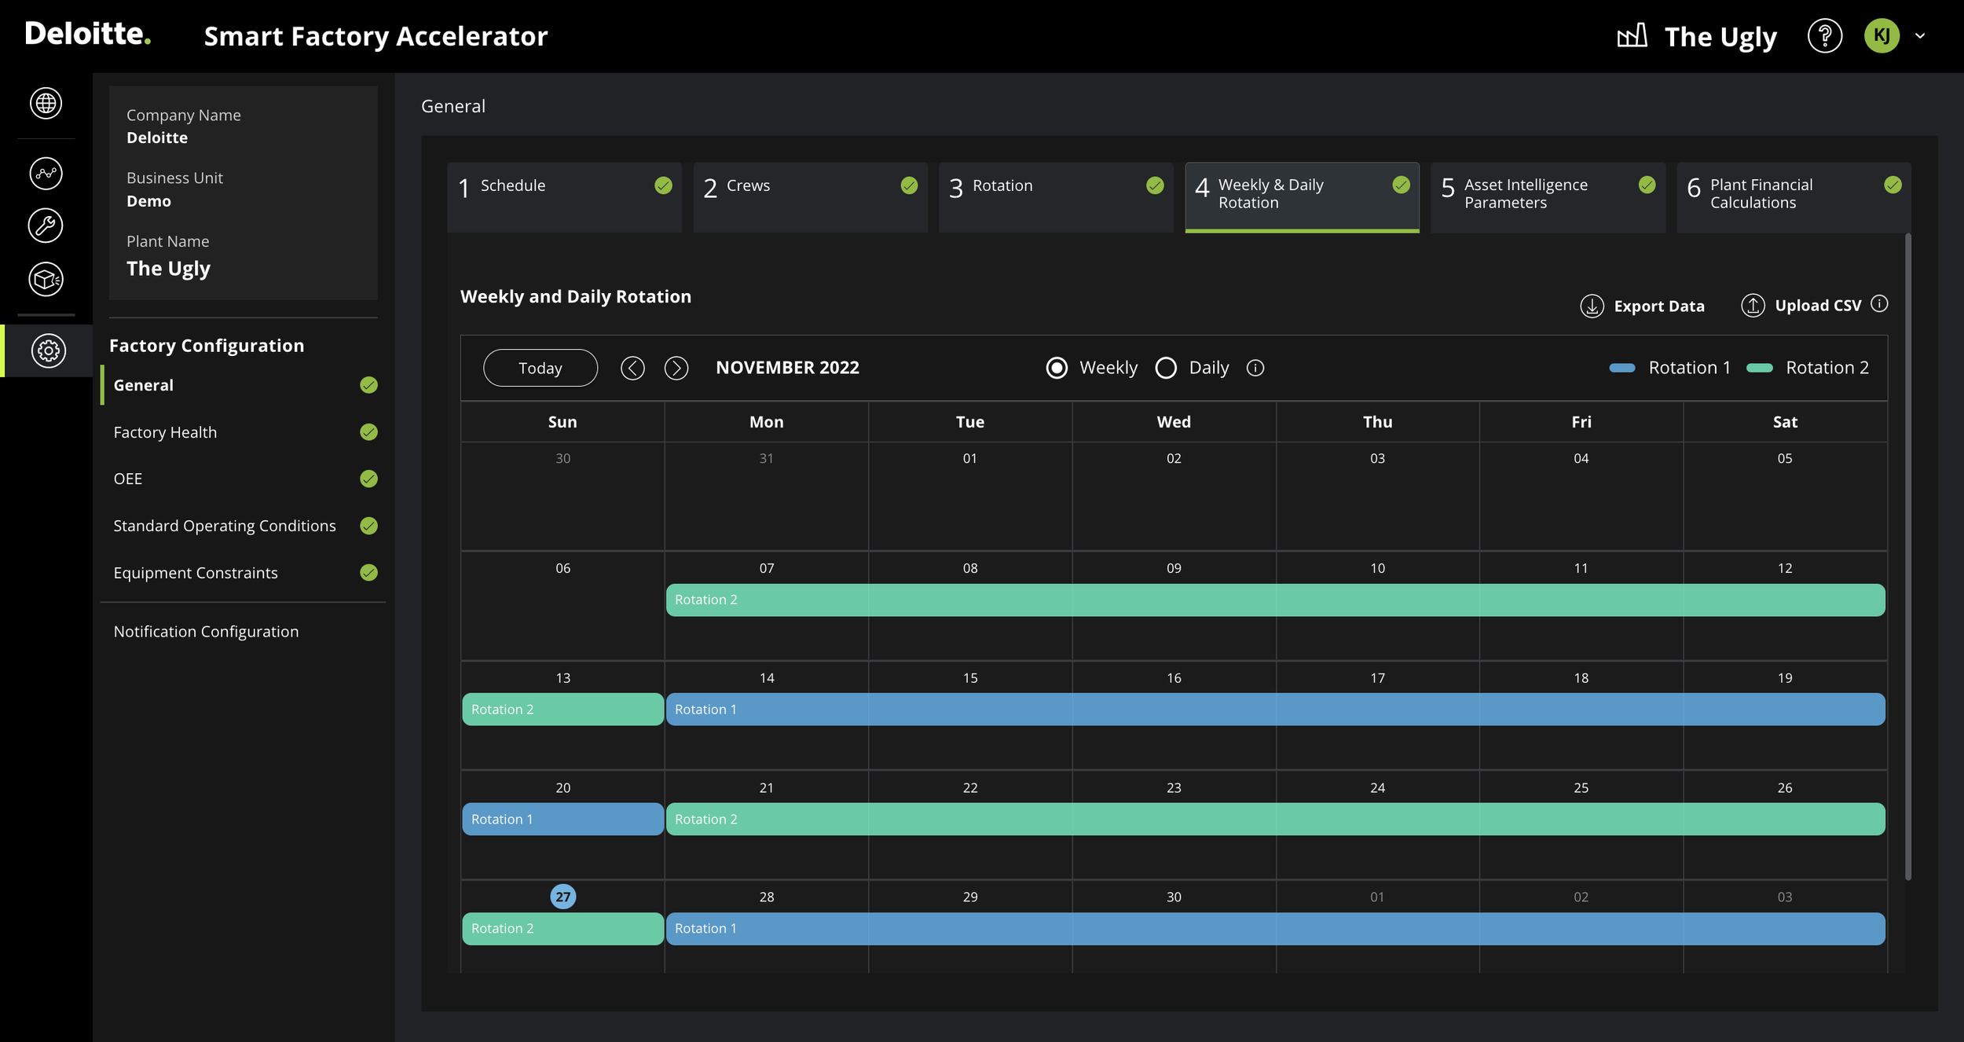The width and height of the screenshot is (1964, 1042).
Task: Go to next month with right chevron
Action: pyautogui.click(x=676, y=368)
